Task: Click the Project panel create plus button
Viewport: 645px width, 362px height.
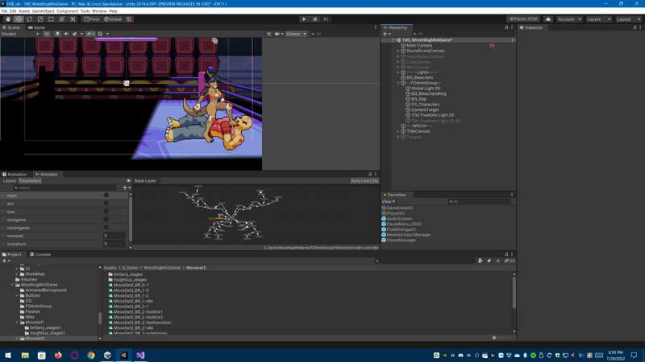Action: pyautogui.click(x=6, y=261)
